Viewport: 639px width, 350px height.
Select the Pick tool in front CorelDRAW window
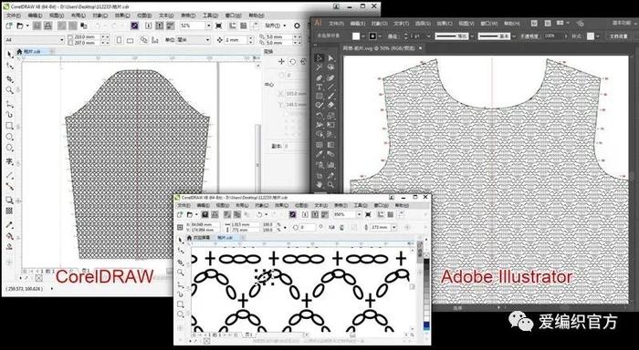[x=181, y=240]
